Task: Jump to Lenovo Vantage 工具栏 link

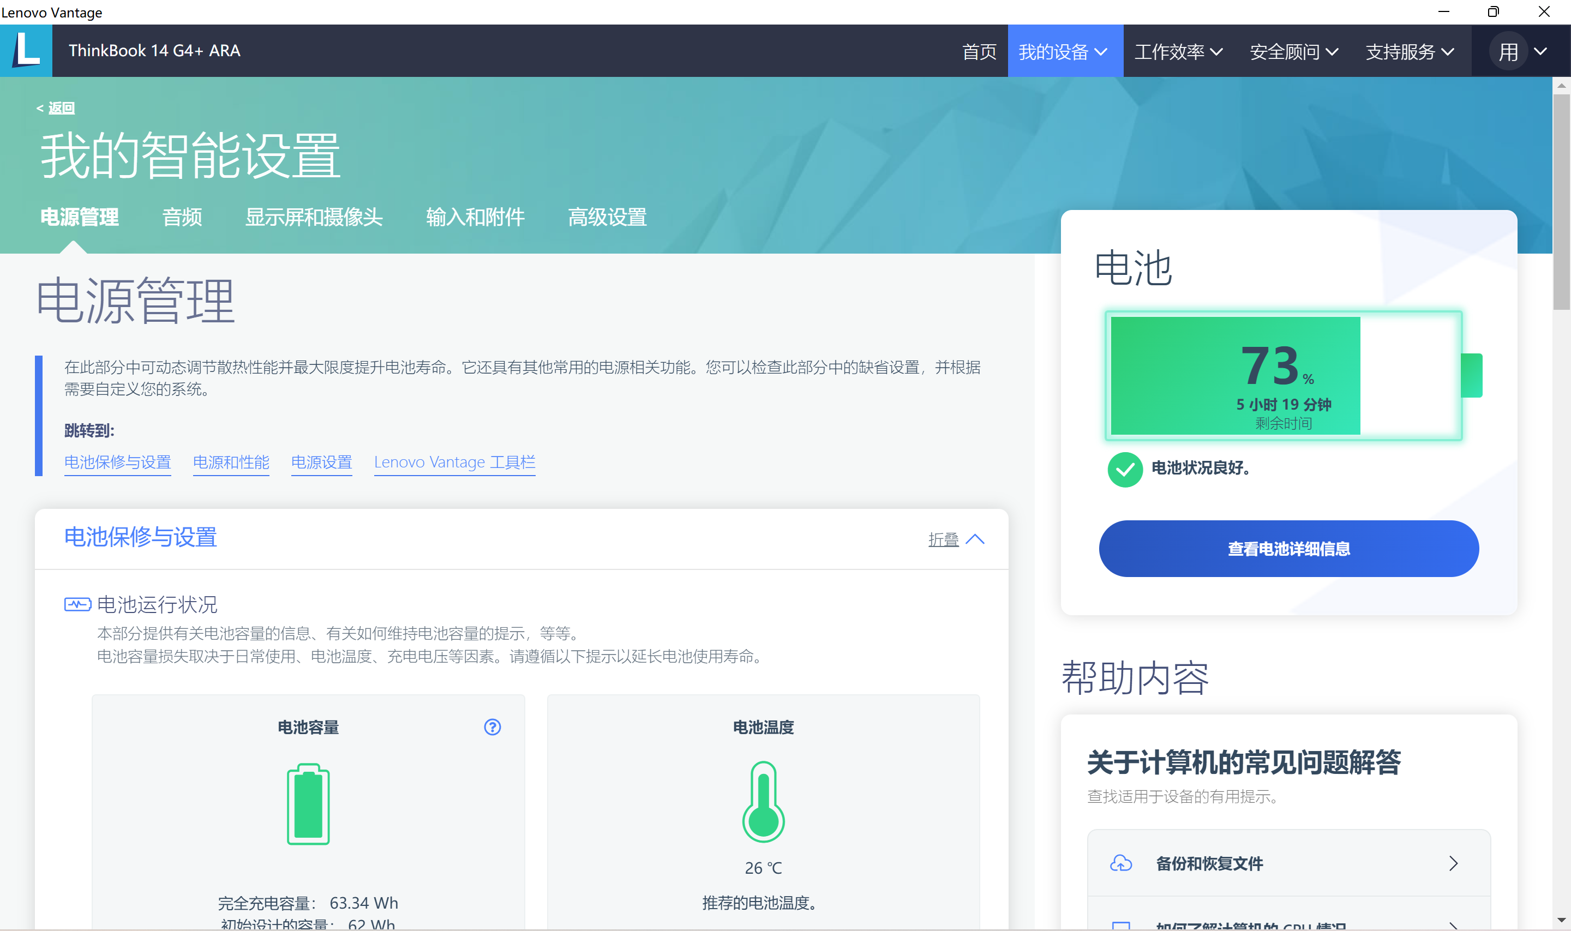Action: 455,463
